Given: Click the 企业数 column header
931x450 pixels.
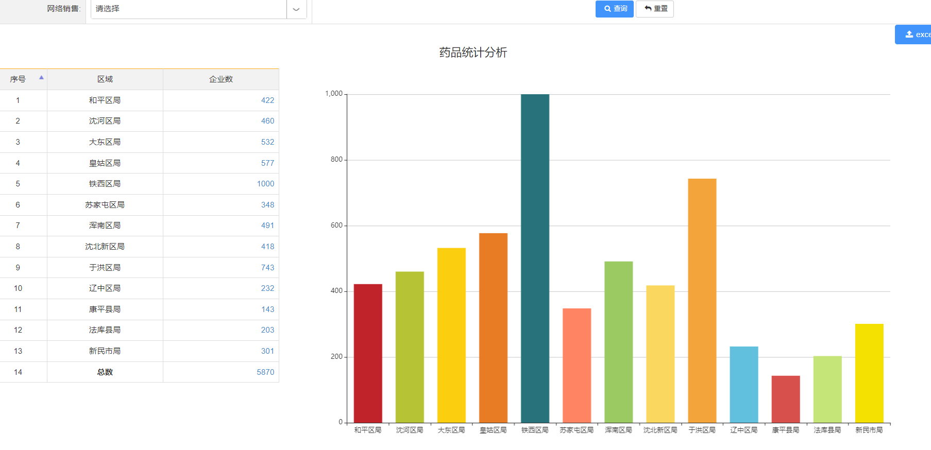Looking at the screenshot, I should pos(221,79).
